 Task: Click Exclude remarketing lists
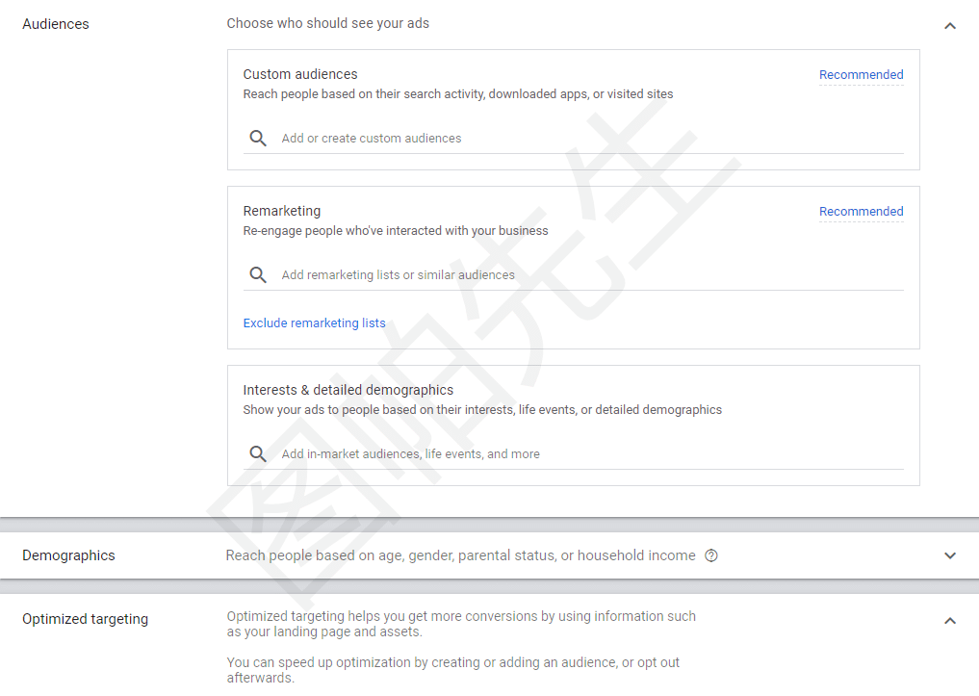pyautogui.click(x=314, y=323)
